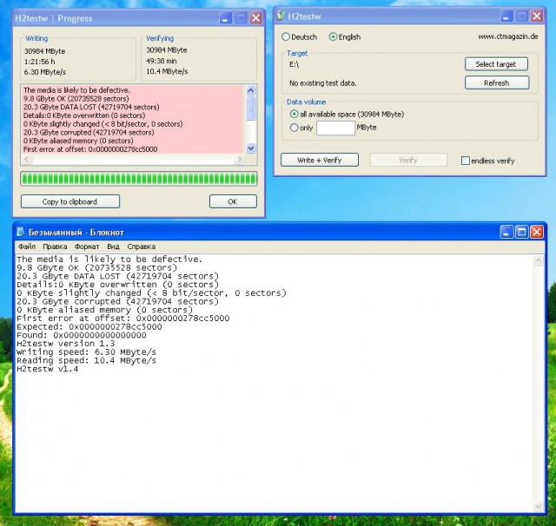Click '20.3 GByte DATA LOST' line in Progress log

coord(91,107)
